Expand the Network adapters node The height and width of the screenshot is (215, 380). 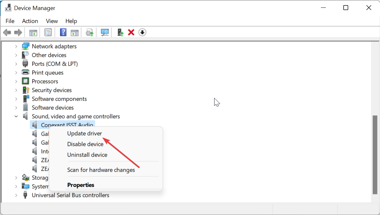pyautogui.click(x=16, y=46)
